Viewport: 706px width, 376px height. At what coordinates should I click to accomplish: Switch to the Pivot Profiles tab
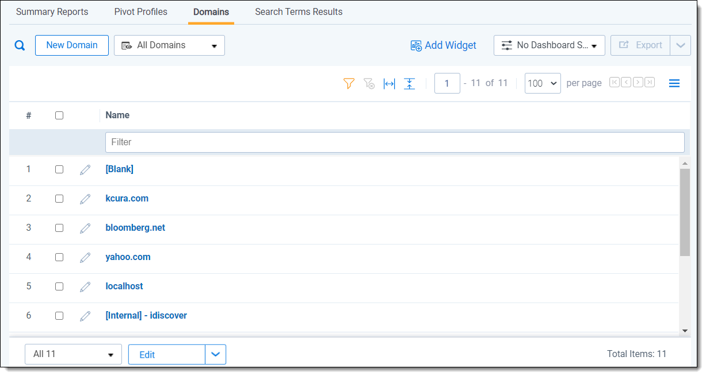click(140, 11)
